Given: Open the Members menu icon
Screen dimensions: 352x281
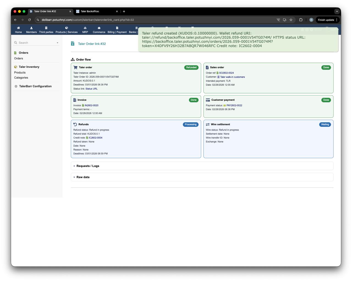Looking at the screenshot, I should coord(31,28).
